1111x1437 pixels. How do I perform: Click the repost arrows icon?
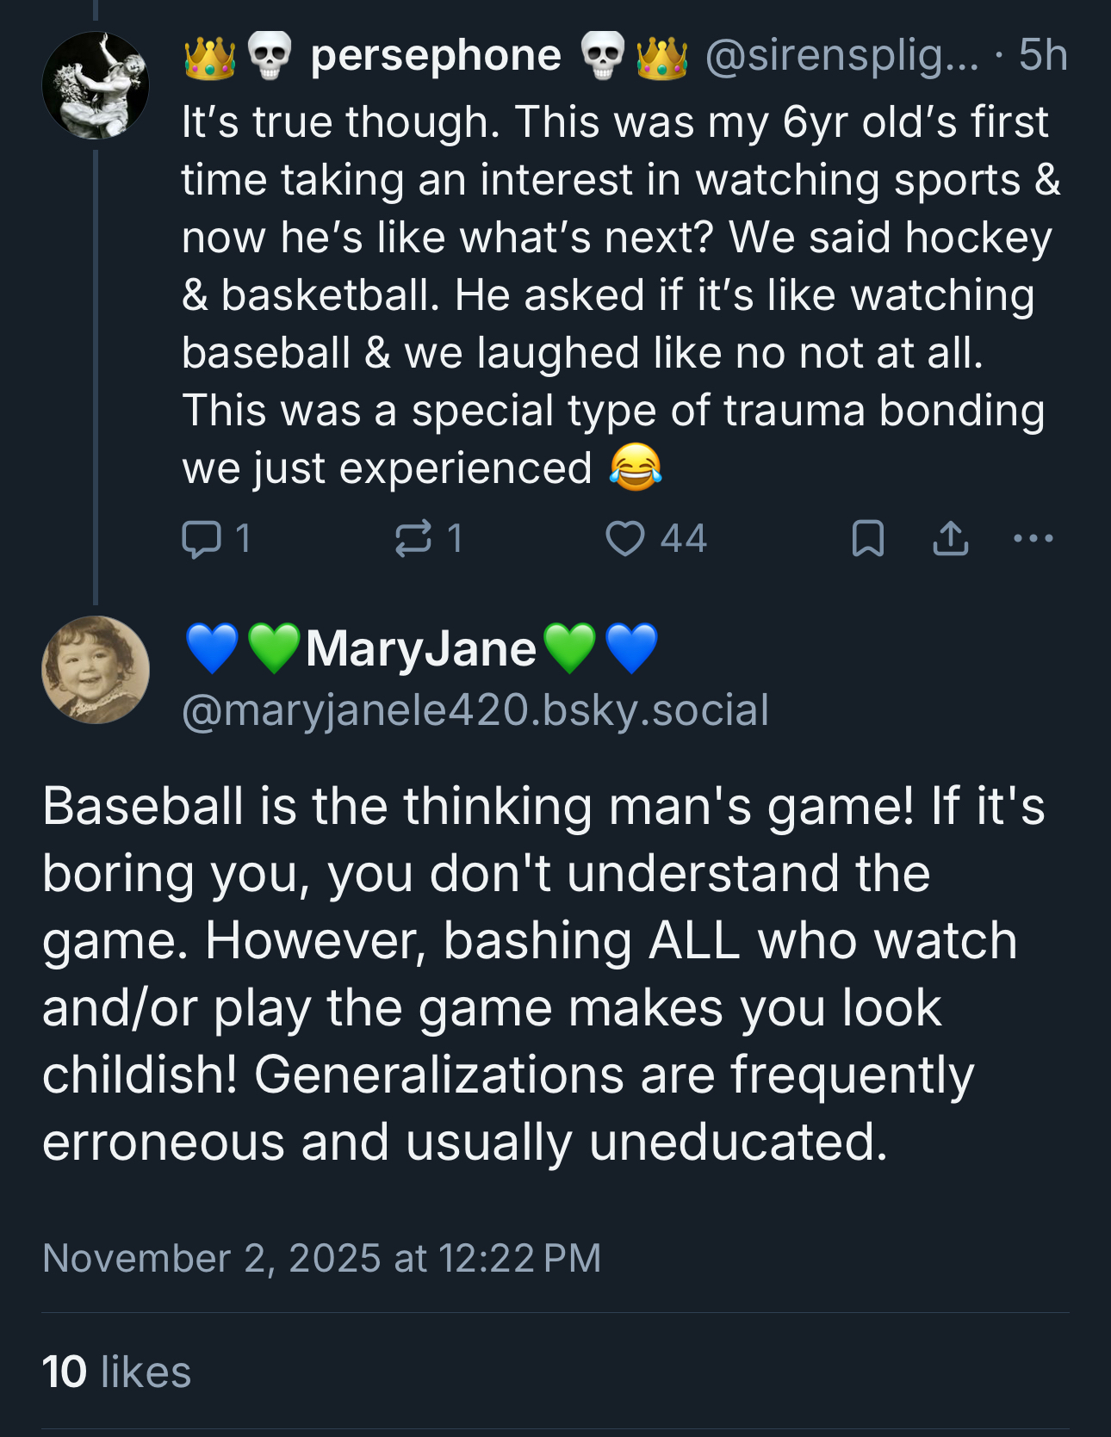[413, 539]
